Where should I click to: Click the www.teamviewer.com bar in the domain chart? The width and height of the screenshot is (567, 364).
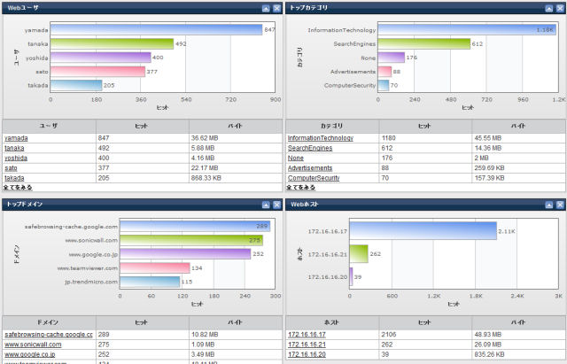pos(155,267)
